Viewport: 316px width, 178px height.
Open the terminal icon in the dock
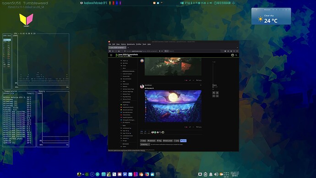tap(158, 174)
